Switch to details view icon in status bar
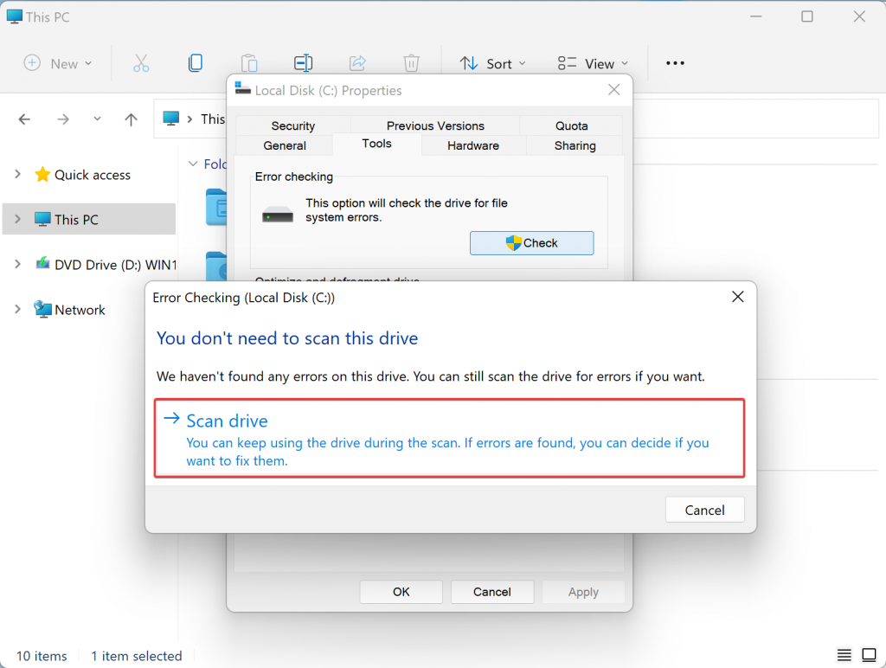The height and width of the screenshot is (668, 886). point(844,655)
